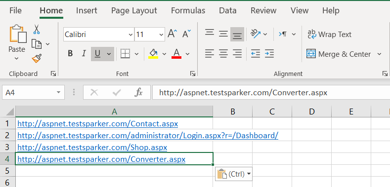
Task: Expand the Copy options arrow
Action: pos(47,44)
